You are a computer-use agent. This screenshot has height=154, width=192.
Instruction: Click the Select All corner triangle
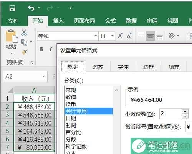click(x=10, y=90)
